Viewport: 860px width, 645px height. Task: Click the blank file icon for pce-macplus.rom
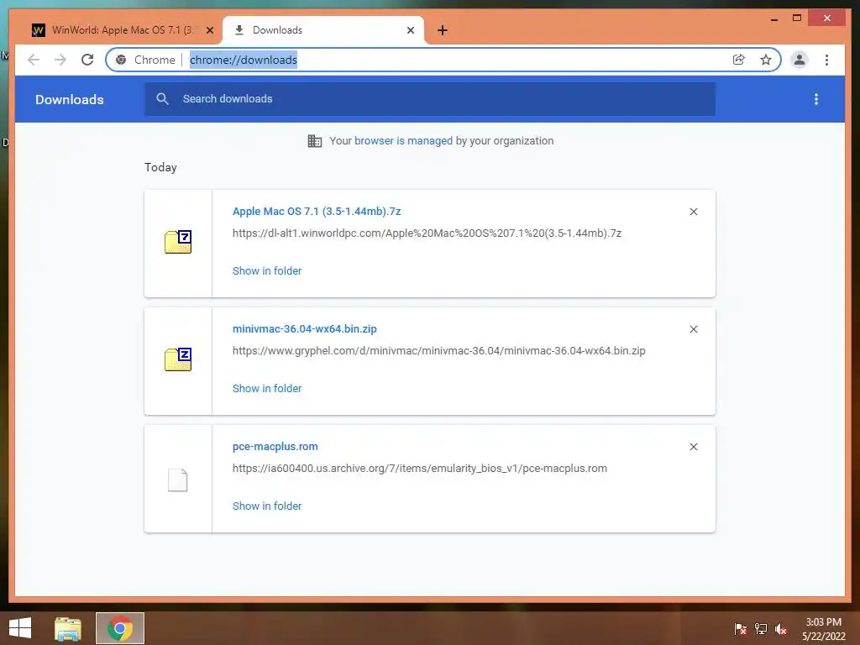coord(178,480)
